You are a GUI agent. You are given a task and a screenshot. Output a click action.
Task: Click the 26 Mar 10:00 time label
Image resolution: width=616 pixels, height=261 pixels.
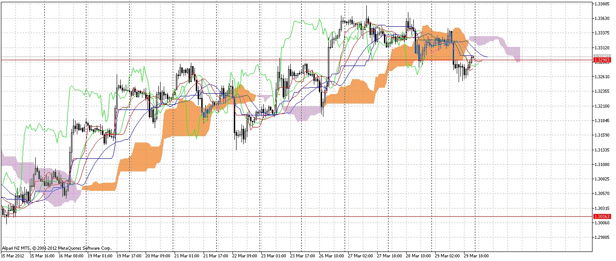click(x=332, y=256)
